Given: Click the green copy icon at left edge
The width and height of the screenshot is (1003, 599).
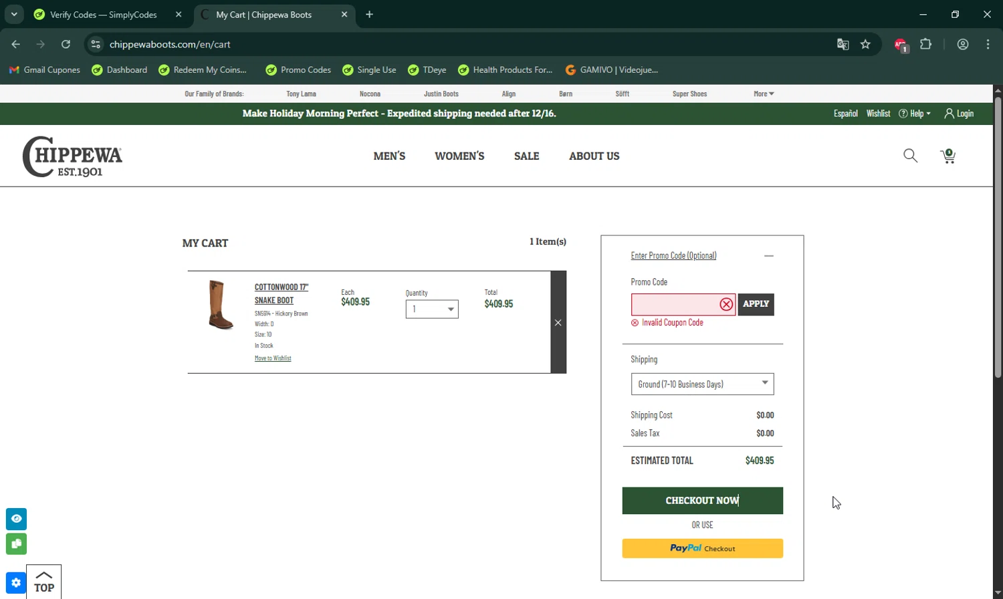Looking at the screenshot, I should (17, 544).
